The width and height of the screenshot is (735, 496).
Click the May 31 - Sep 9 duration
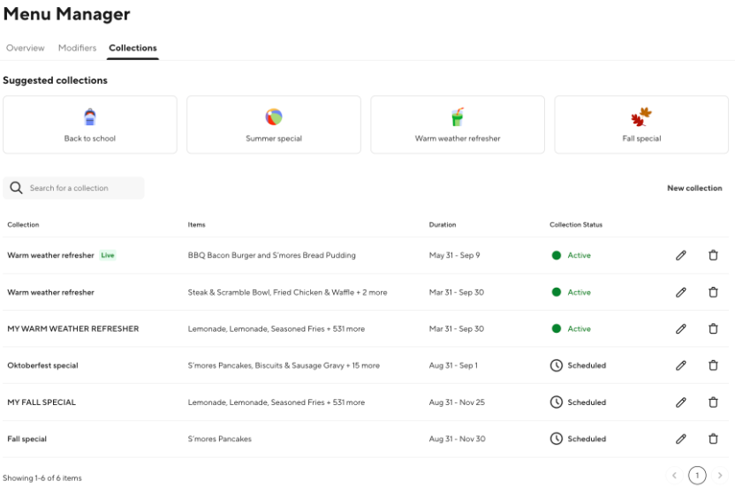(x=455, y=255)
